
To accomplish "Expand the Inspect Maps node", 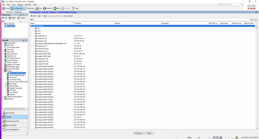I will tap(5, 86).
